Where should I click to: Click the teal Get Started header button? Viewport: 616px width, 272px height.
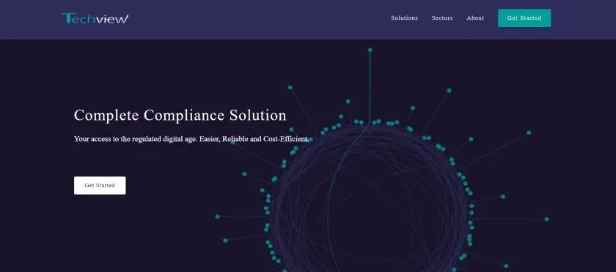pos(524,18)
